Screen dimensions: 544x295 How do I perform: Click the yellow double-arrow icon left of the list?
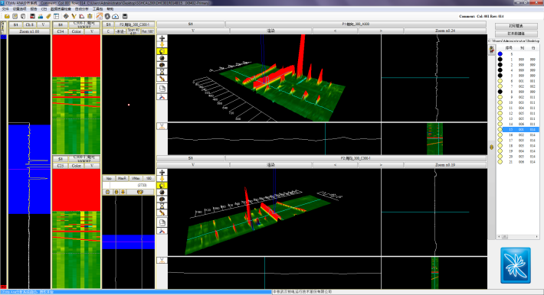tap(492, 147)
